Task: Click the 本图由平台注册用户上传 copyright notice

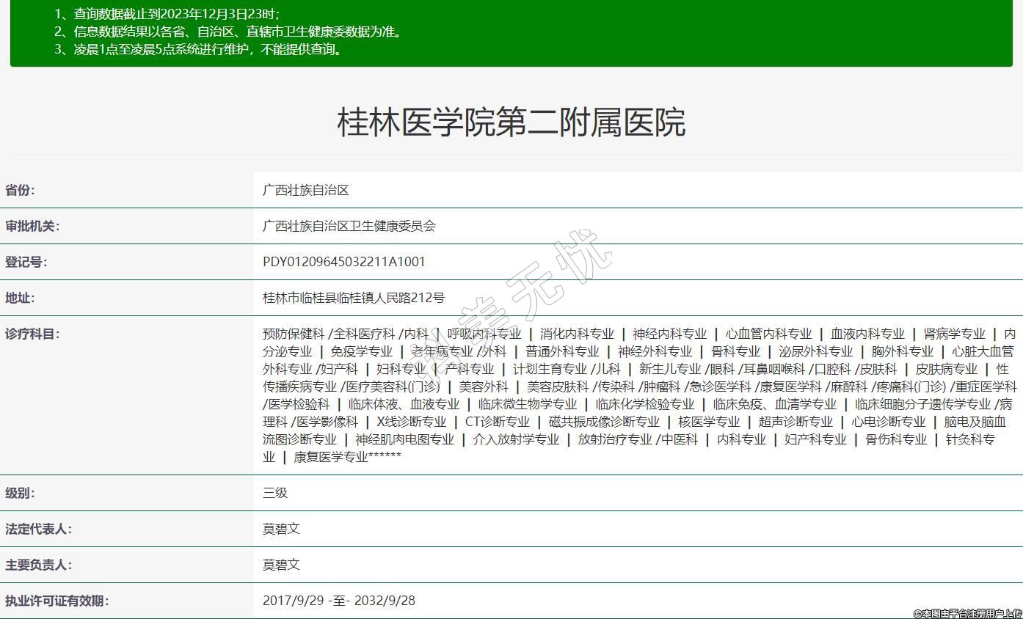Action: point(967,613)
